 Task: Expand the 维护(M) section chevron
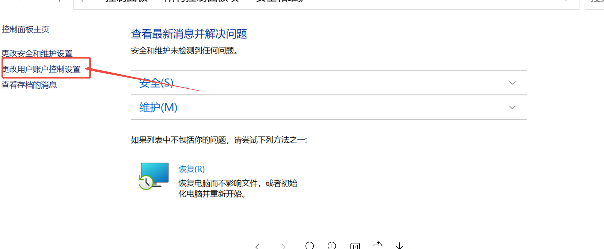pos(512,107)
